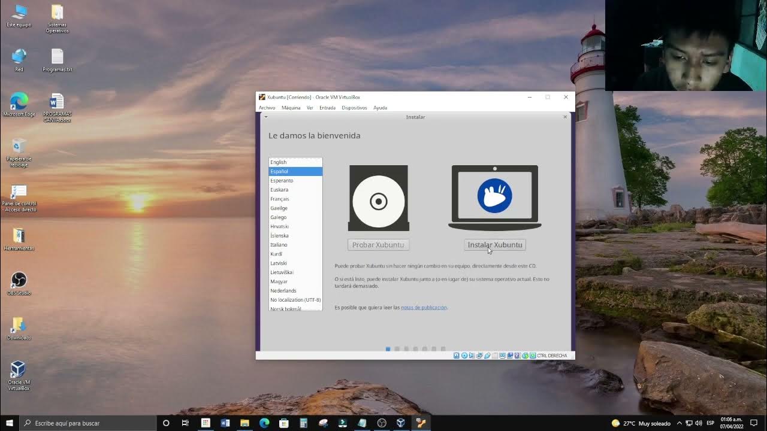The height and width of the screenshot is (431, 767).
Task: Select Downloads desktop folder
Action: (x=19, y=329)
